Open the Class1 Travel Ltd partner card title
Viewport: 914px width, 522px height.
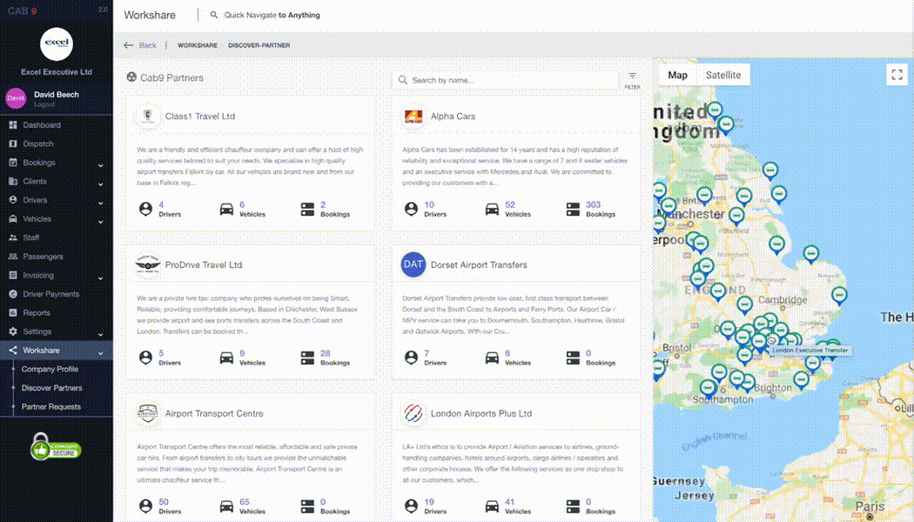(x=200, y=116)
